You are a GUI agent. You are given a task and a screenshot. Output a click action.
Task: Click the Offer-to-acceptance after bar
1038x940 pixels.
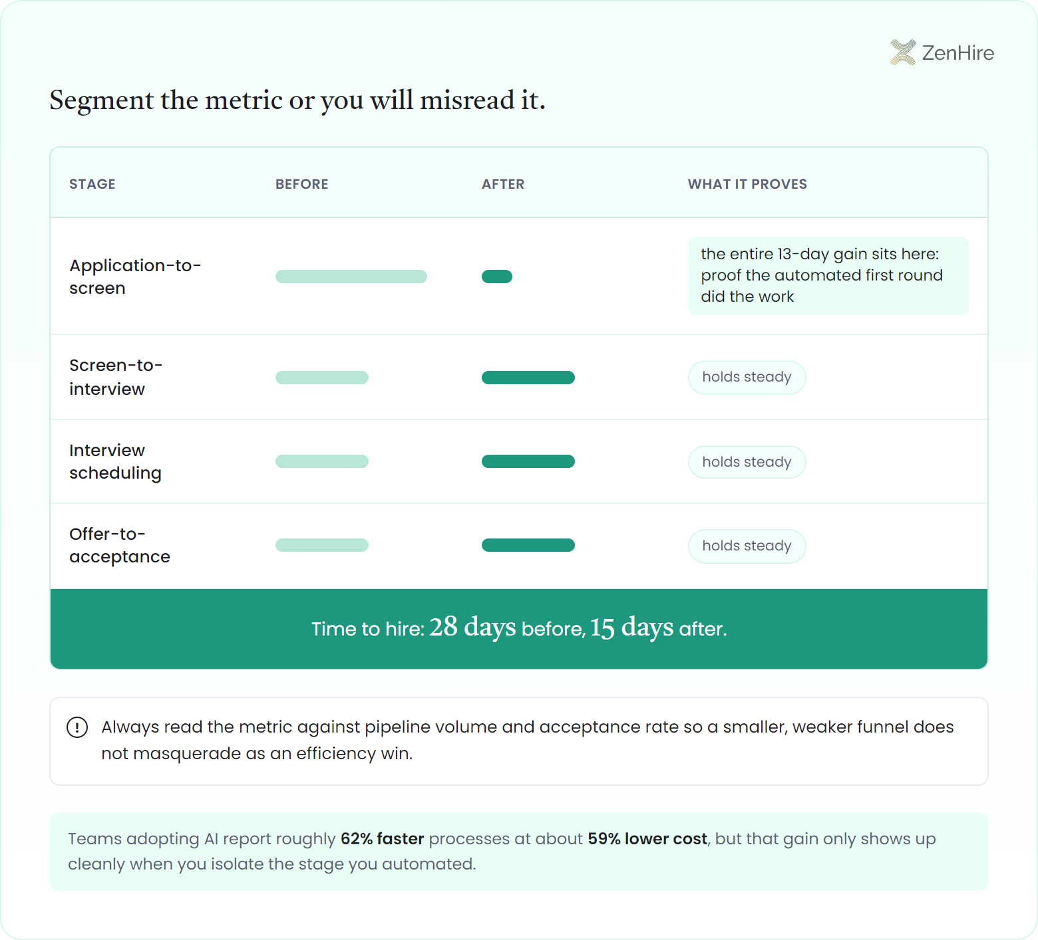pos(528,545)
